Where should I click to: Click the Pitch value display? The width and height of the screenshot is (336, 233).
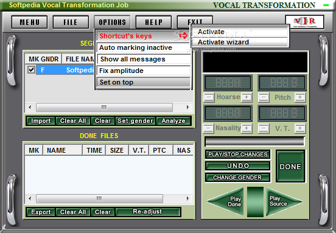pos(282,83)
